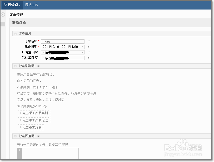Click 点击添加产品定位 button
The height and width of the screenshot is (162, 214).
34,120
